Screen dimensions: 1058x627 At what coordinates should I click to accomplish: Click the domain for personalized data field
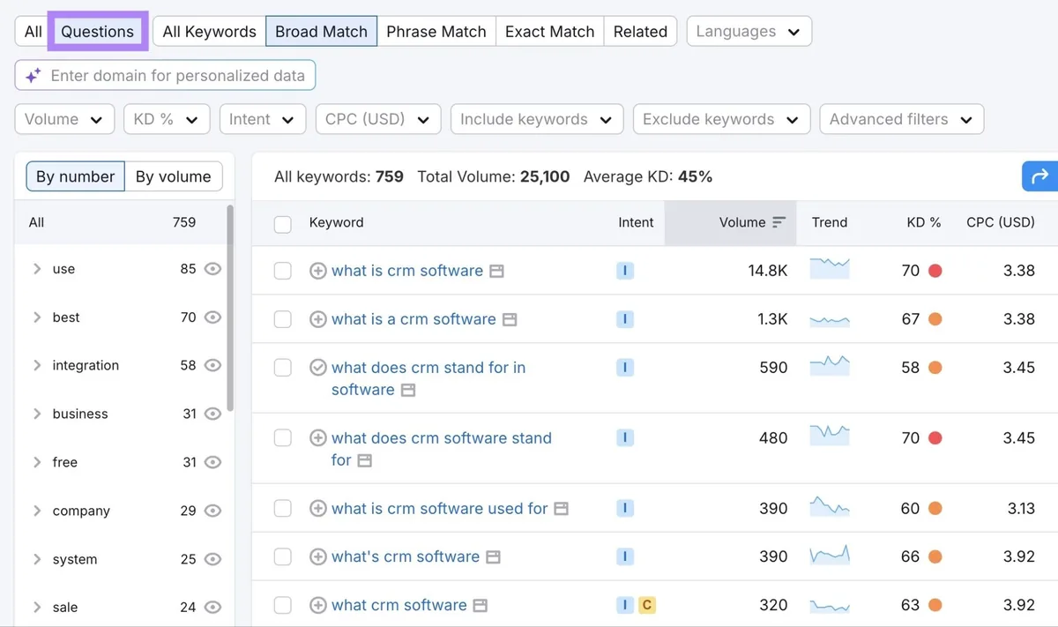coord(165,76)
